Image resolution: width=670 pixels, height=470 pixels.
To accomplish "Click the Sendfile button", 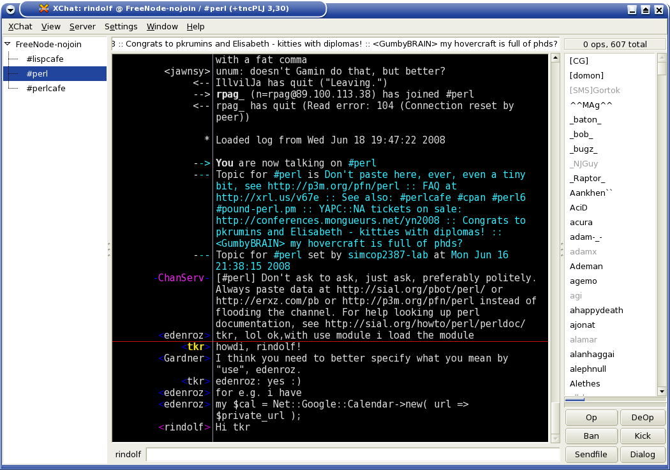I will coord(592,454).
